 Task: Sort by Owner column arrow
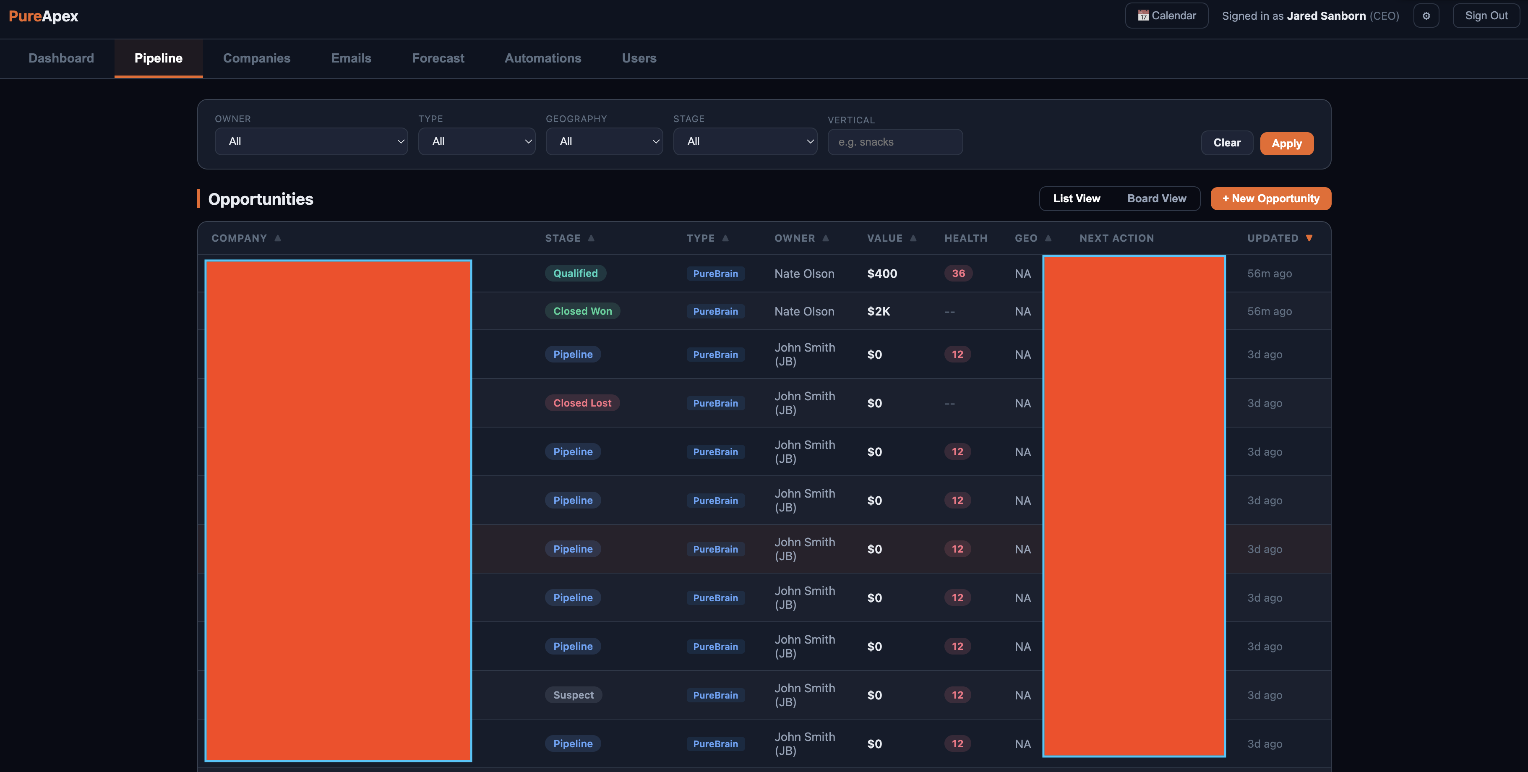click(825, 238)
